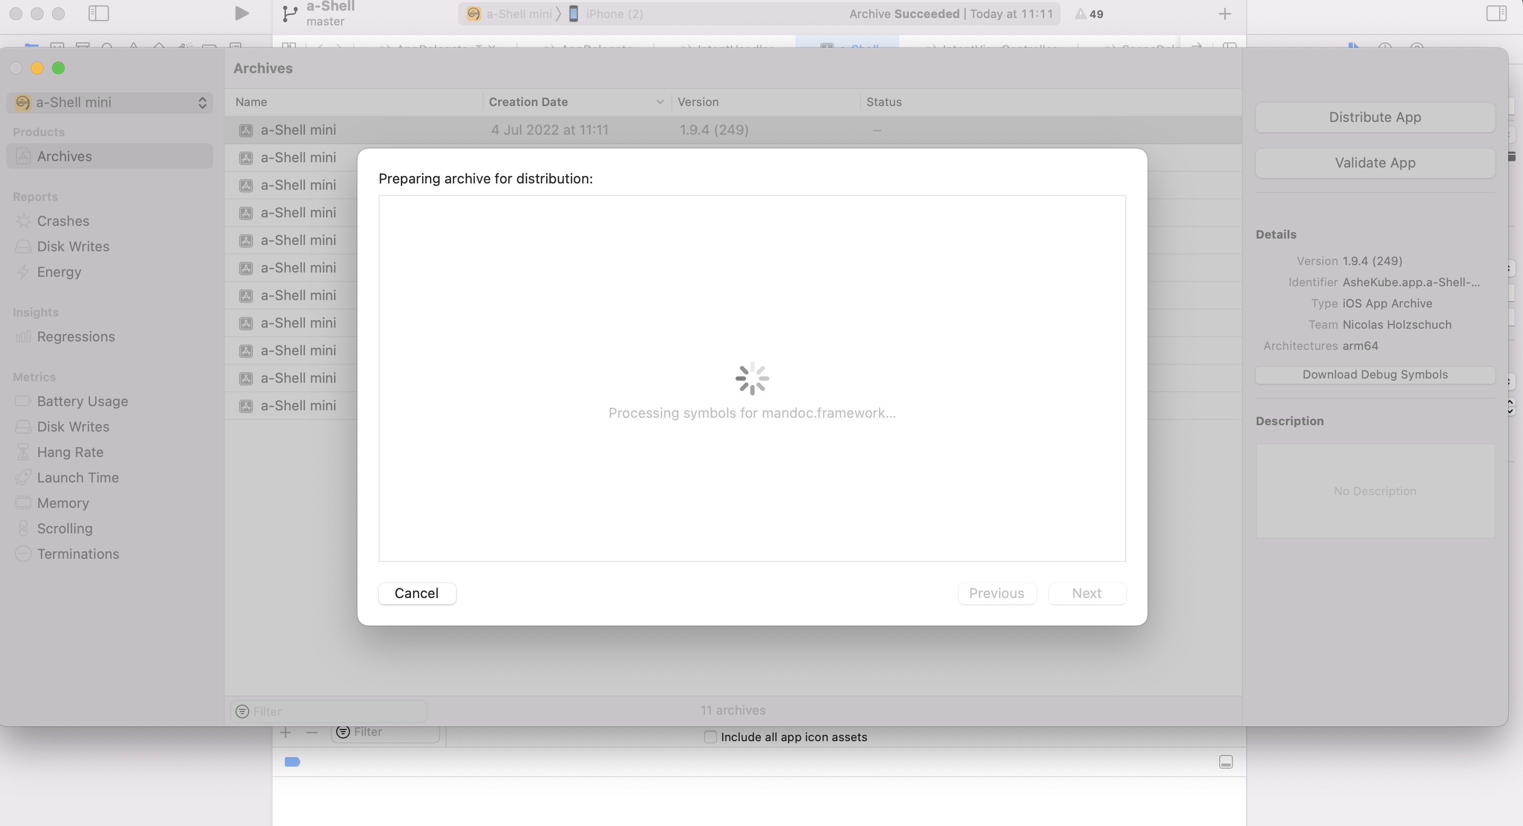
Task: Toggle Xcode navigator sidebar icon
Action: 99,13
